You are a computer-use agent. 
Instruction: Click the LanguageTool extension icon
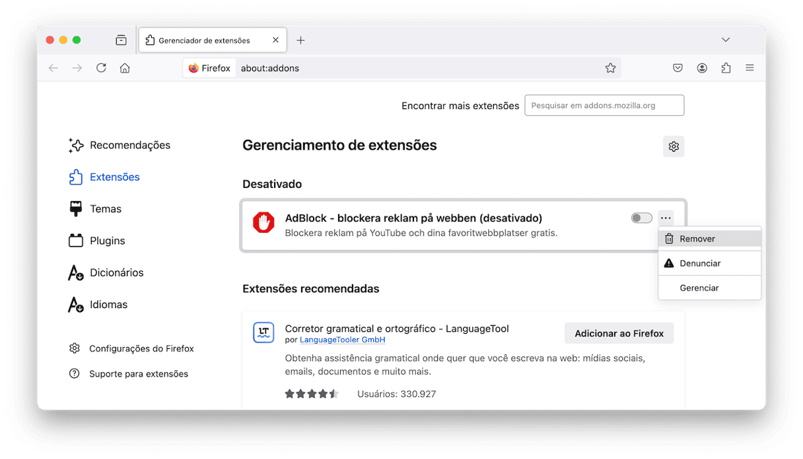(263, 332)
